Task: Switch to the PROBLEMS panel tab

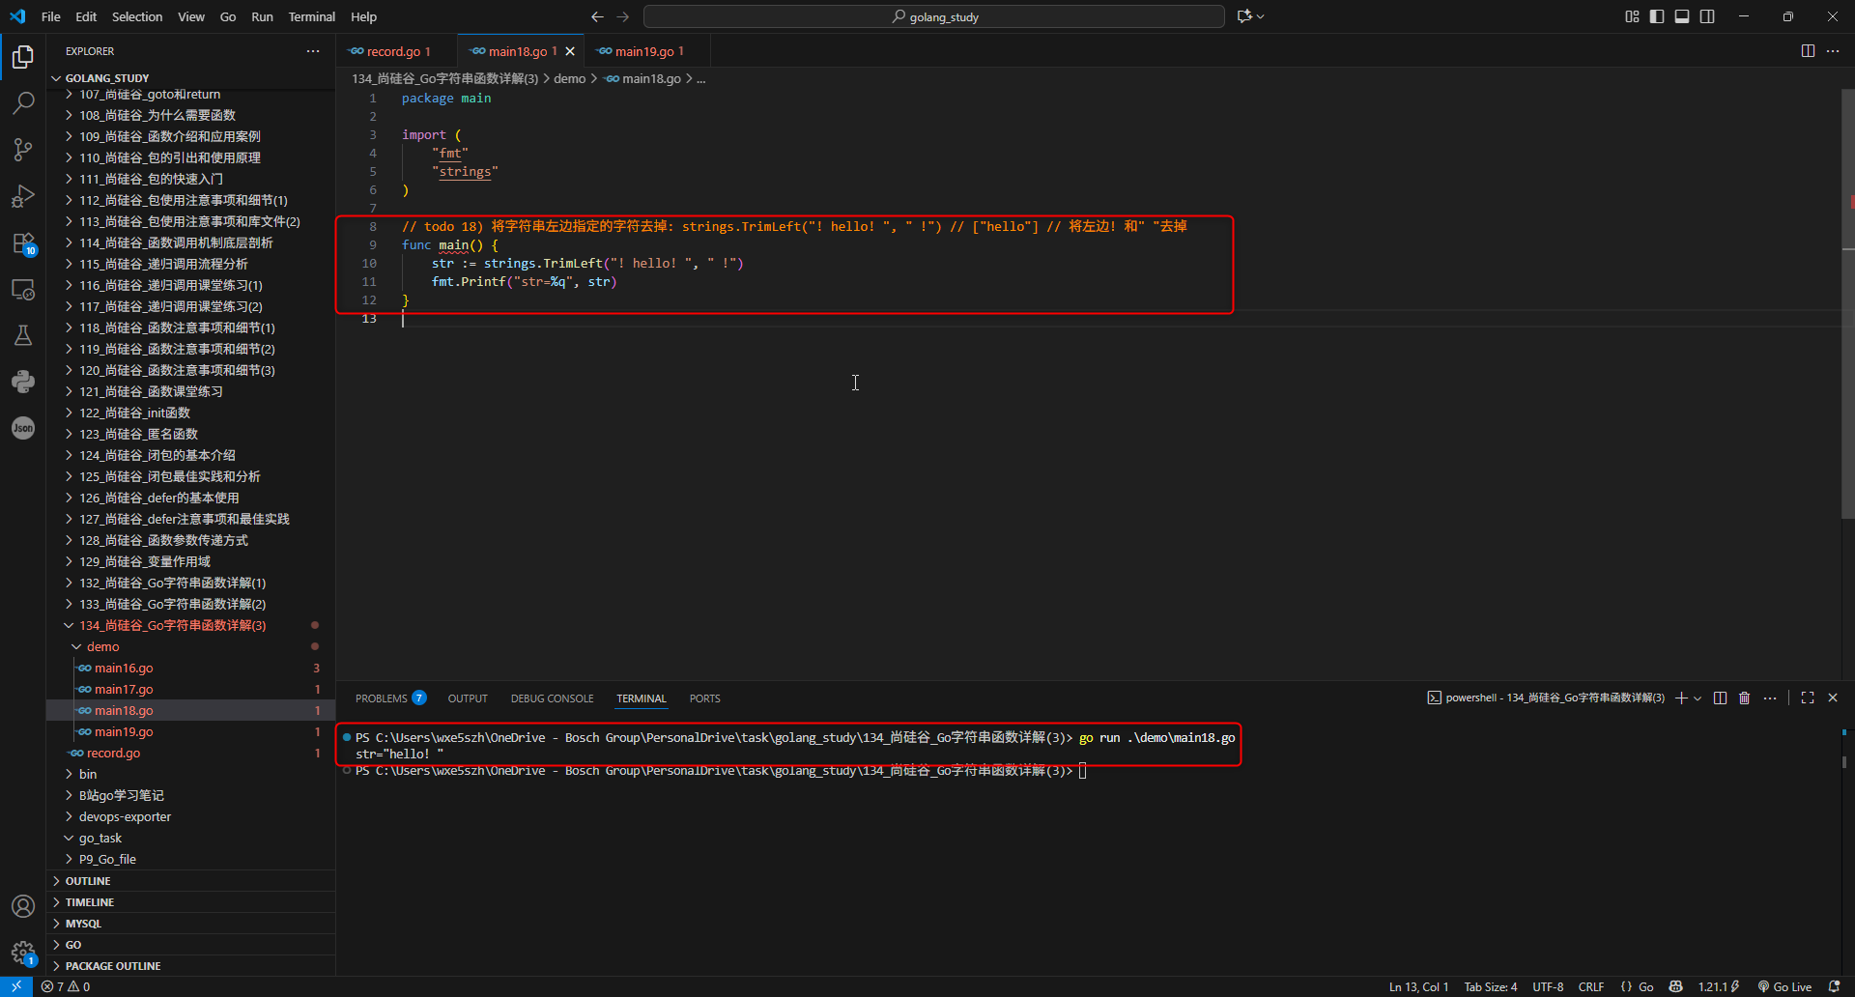Action: click(x=390, y=698)
